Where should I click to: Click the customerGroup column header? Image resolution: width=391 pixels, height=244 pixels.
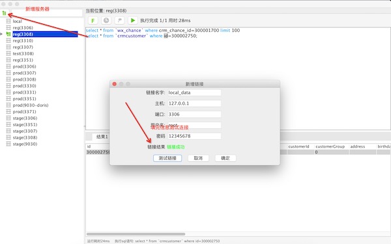330,146
